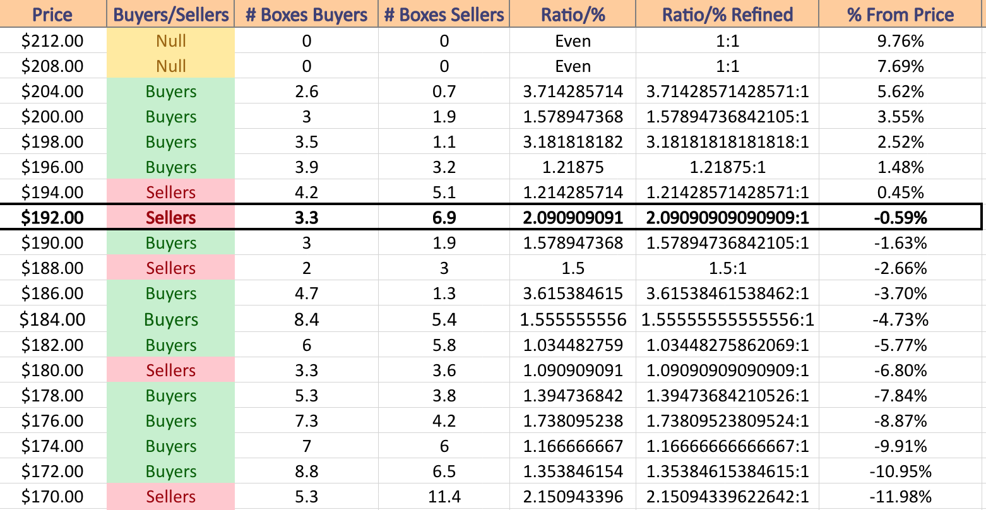Screen dimensions: 986x510
Task: Click the 8.8 boxes buyers value
Action: [306, 471]
